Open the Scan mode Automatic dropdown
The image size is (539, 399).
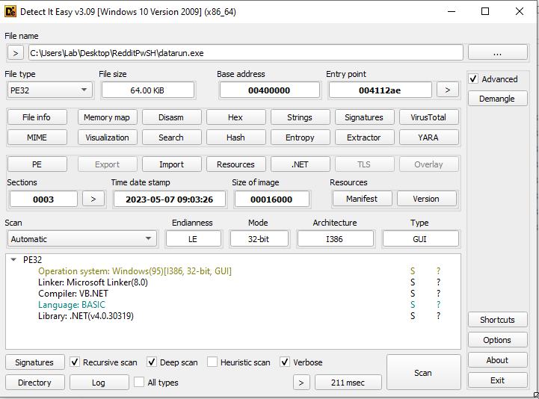click(81, 239)
